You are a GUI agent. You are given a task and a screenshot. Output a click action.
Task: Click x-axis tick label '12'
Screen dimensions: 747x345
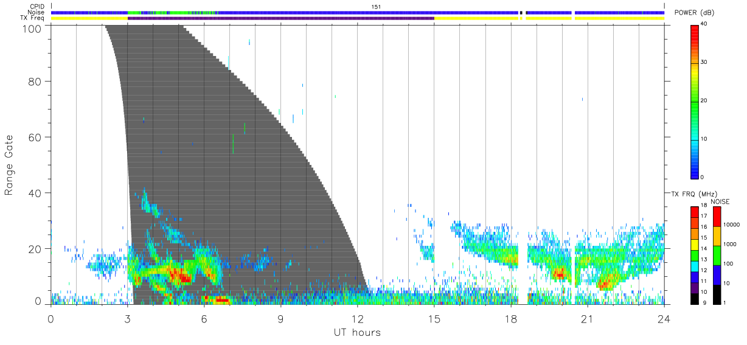[x=357, y=318]
